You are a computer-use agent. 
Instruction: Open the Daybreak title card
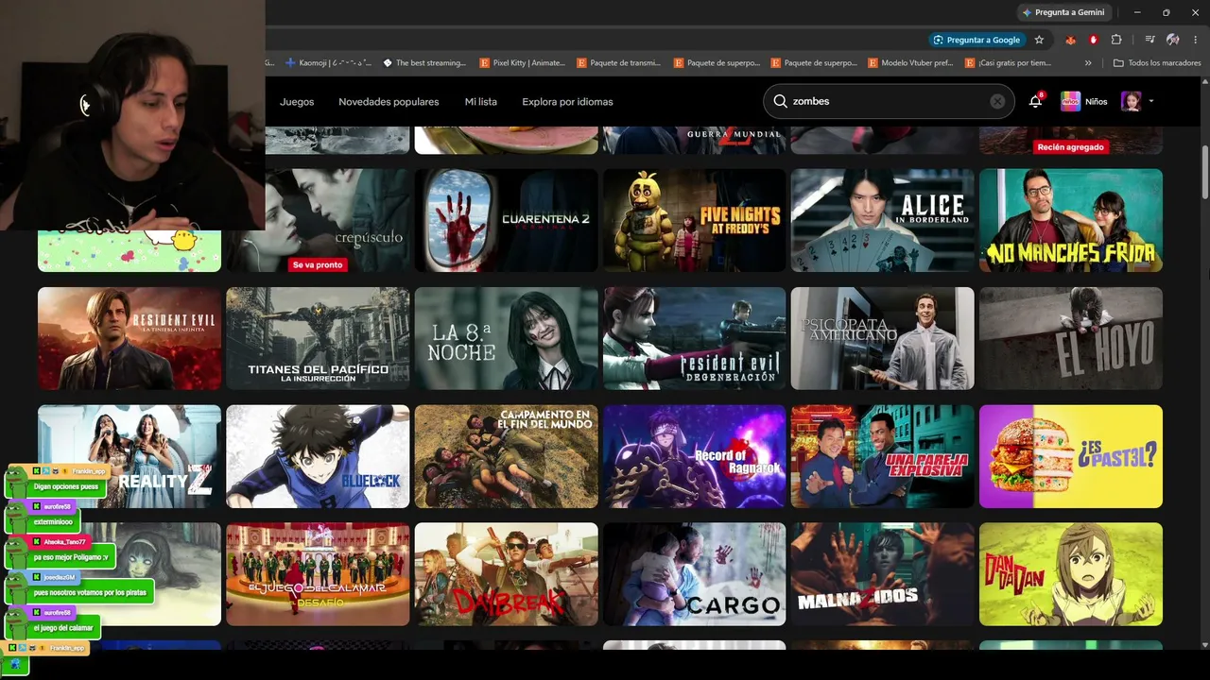click(506, 574)
